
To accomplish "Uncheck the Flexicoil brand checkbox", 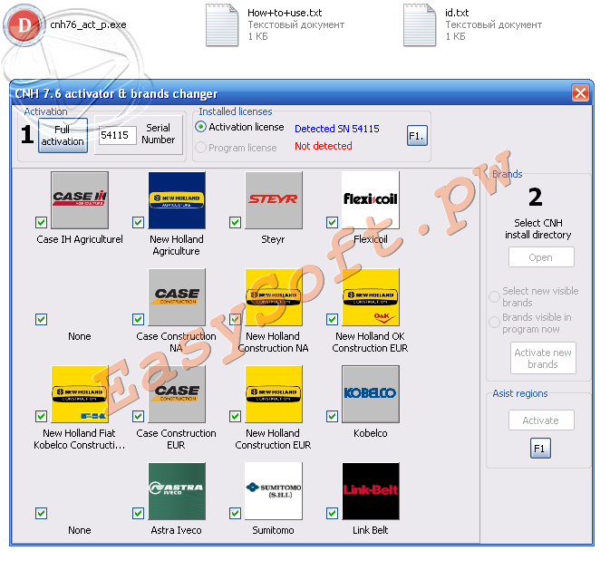I will point(332,223).
